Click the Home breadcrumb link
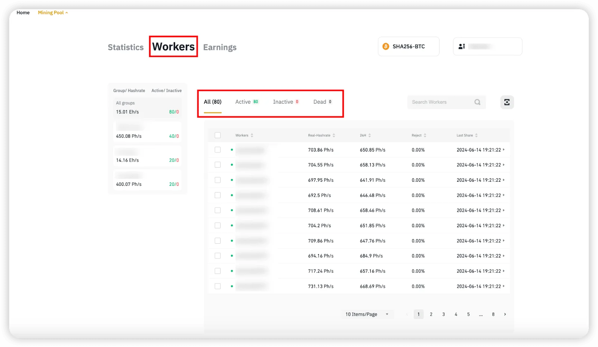 23,12
